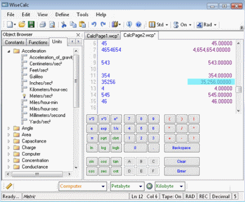Expand the Conductance folder
Image resolution: width=245 pixels, height=202 pixels.
[9, 167]
